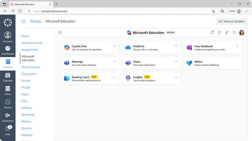
Task: Click the link icon in header
Action: click(227, 33)
